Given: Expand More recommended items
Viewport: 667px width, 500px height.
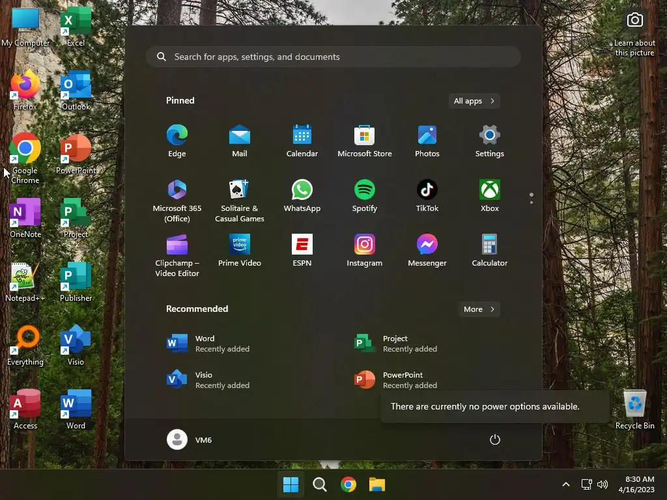Looking at the screenshot, I should pos(479,309).
